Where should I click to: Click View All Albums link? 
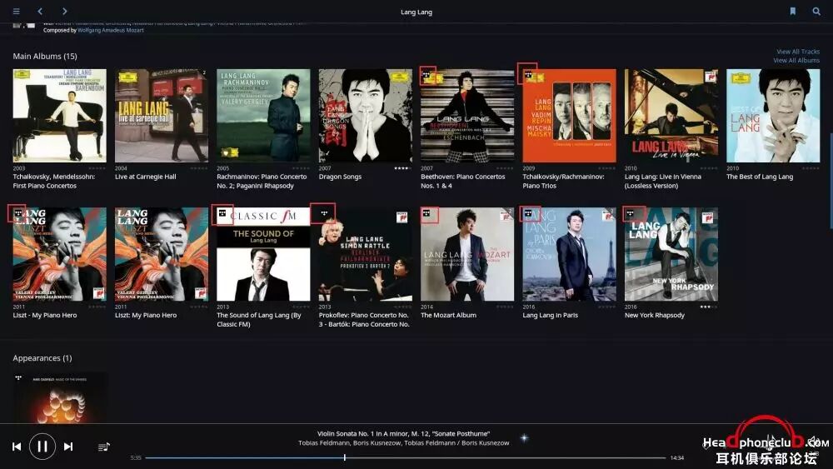click(796, 60)
